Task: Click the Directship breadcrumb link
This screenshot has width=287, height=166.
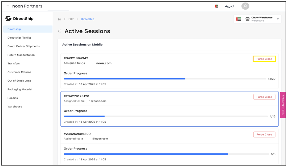Action: coord(87,19)
